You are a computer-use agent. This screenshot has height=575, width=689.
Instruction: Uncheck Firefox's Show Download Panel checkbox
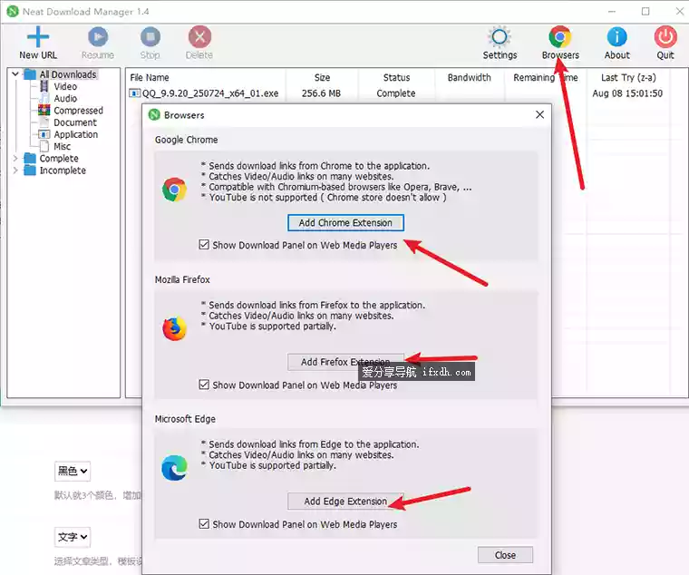pos(204,385)
